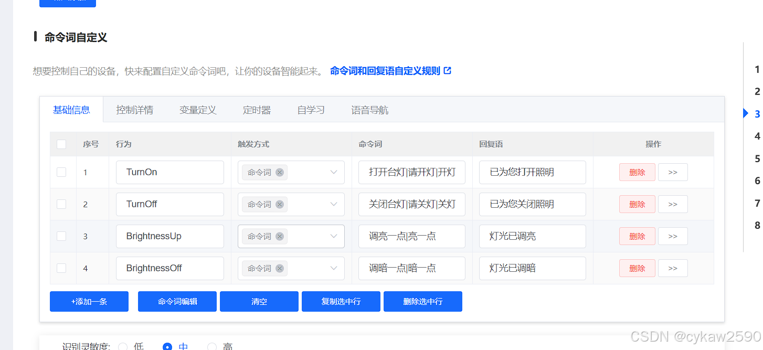Jump to step 7 in side navigation

click(757, 203)
